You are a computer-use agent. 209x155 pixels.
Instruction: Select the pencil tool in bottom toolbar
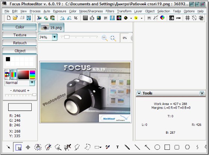[x=127, y=147]
